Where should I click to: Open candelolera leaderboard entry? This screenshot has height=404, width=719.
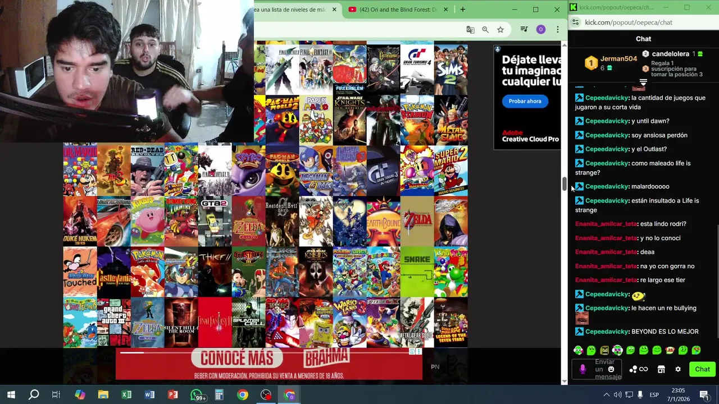click(672, 54)
